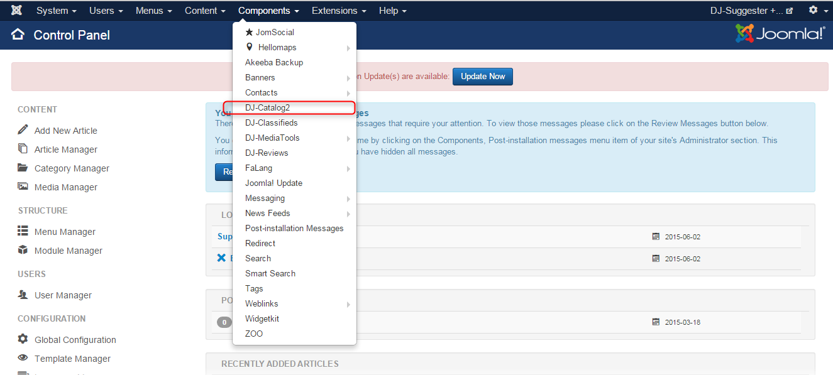Click the Joomla logo icon in menu bar

tap(17, 11)
